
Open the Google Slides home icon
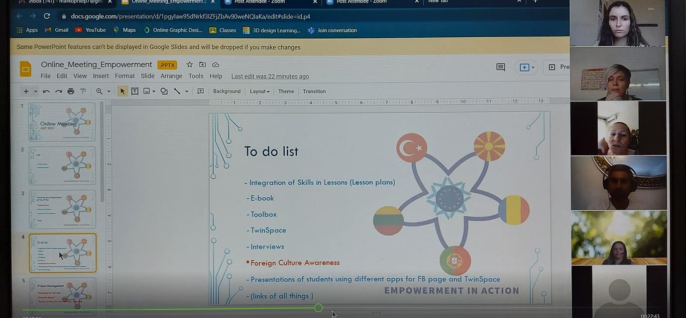[25, 69]
